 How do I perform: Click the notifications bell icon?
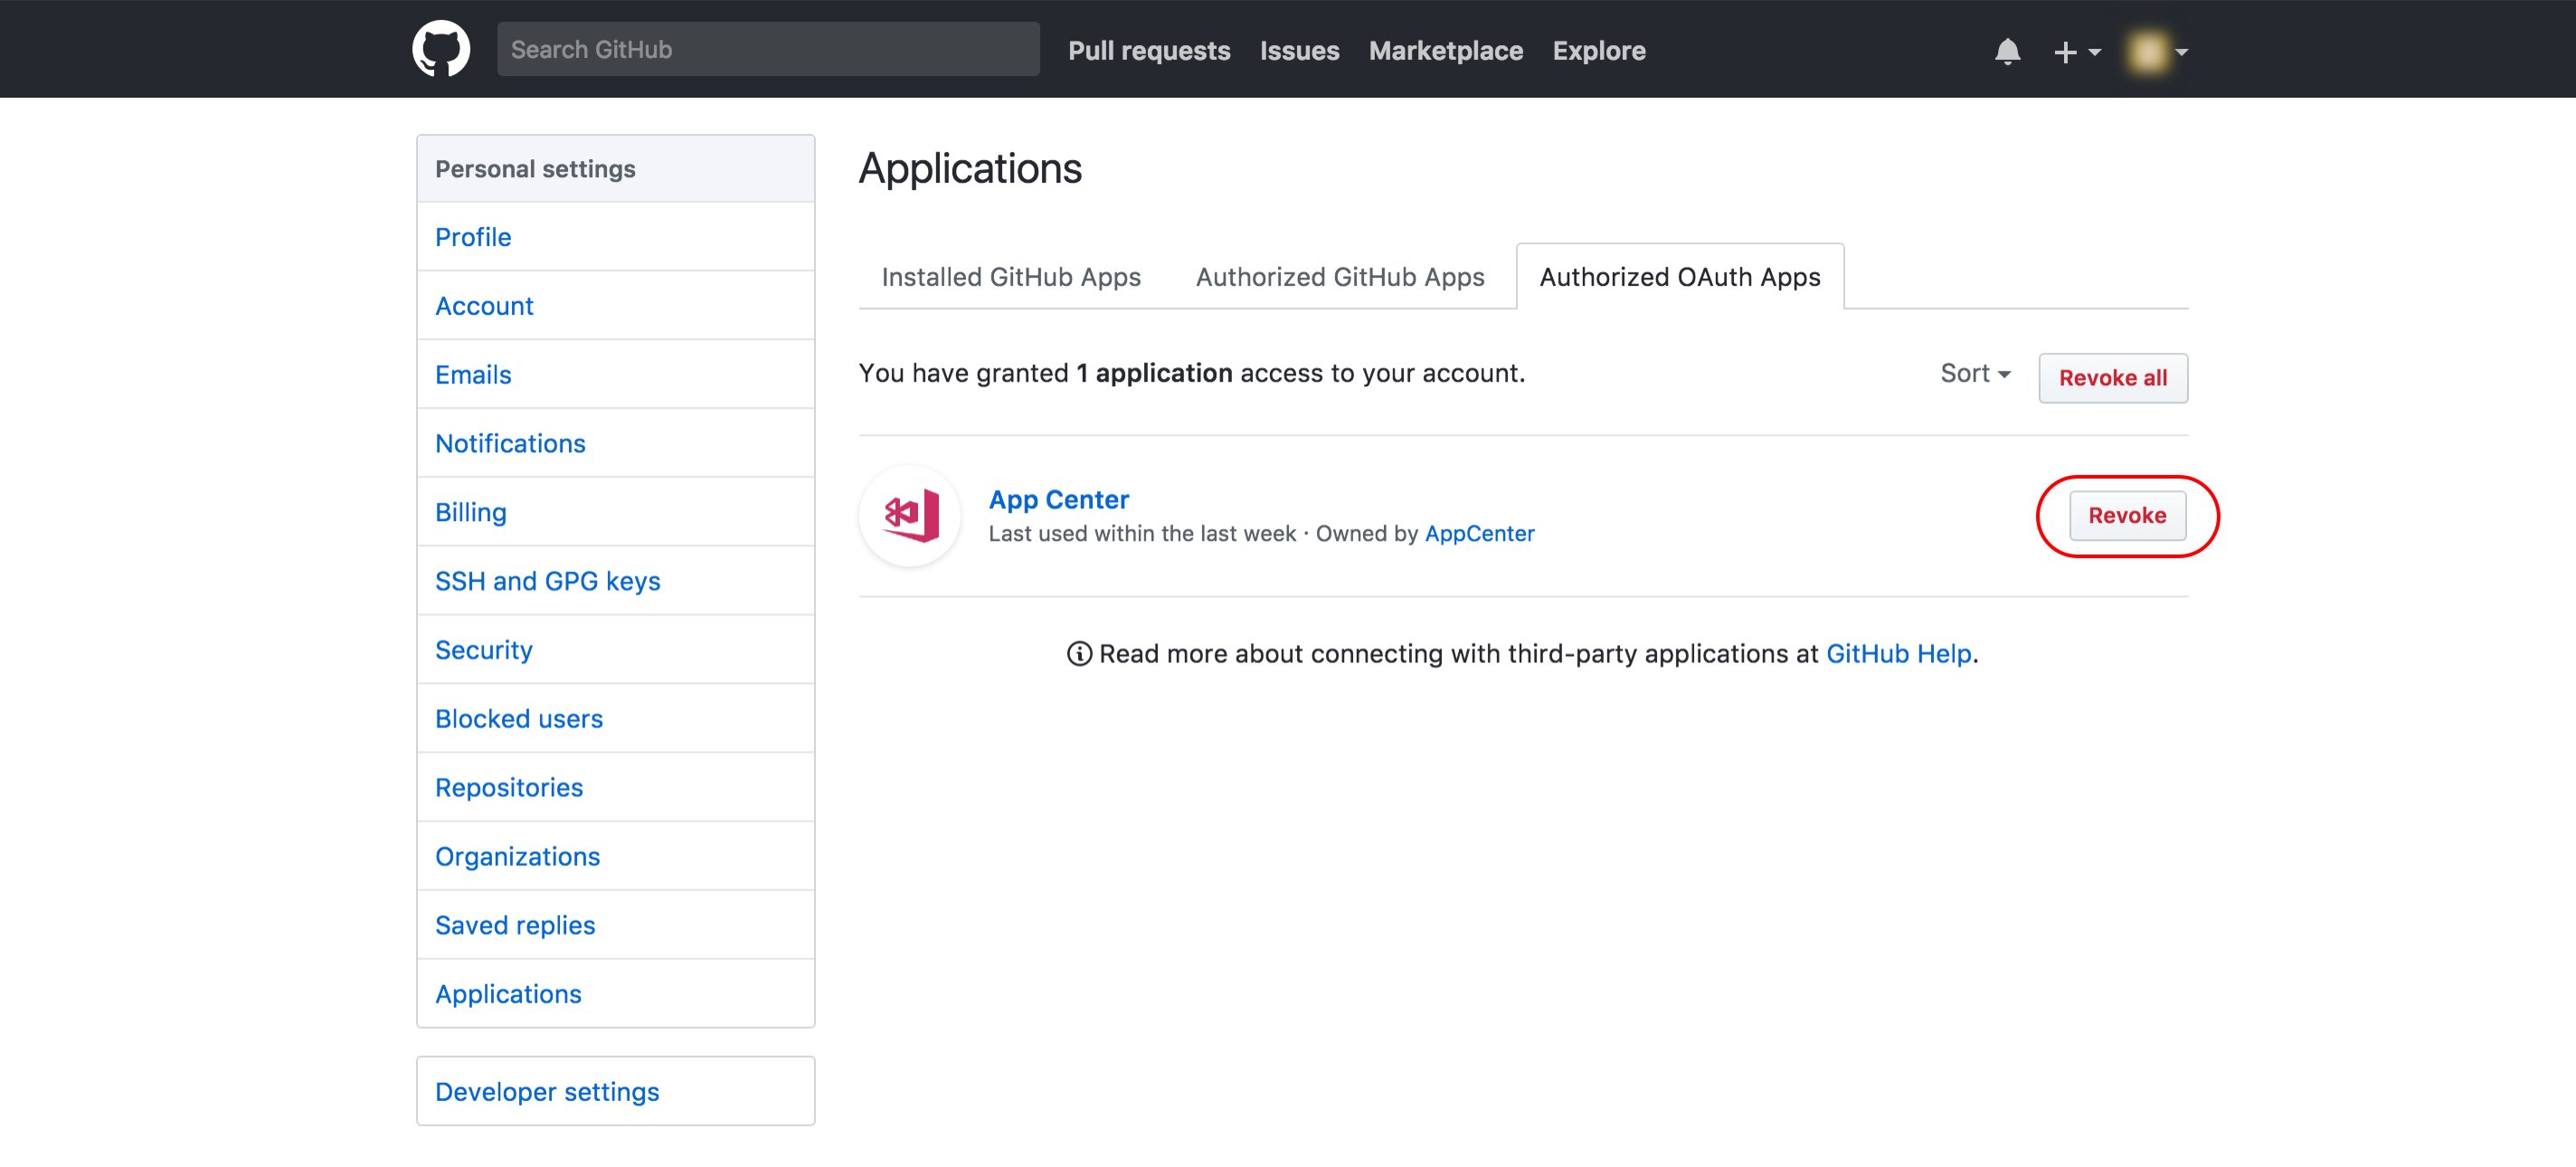[x=2006, y=50]
